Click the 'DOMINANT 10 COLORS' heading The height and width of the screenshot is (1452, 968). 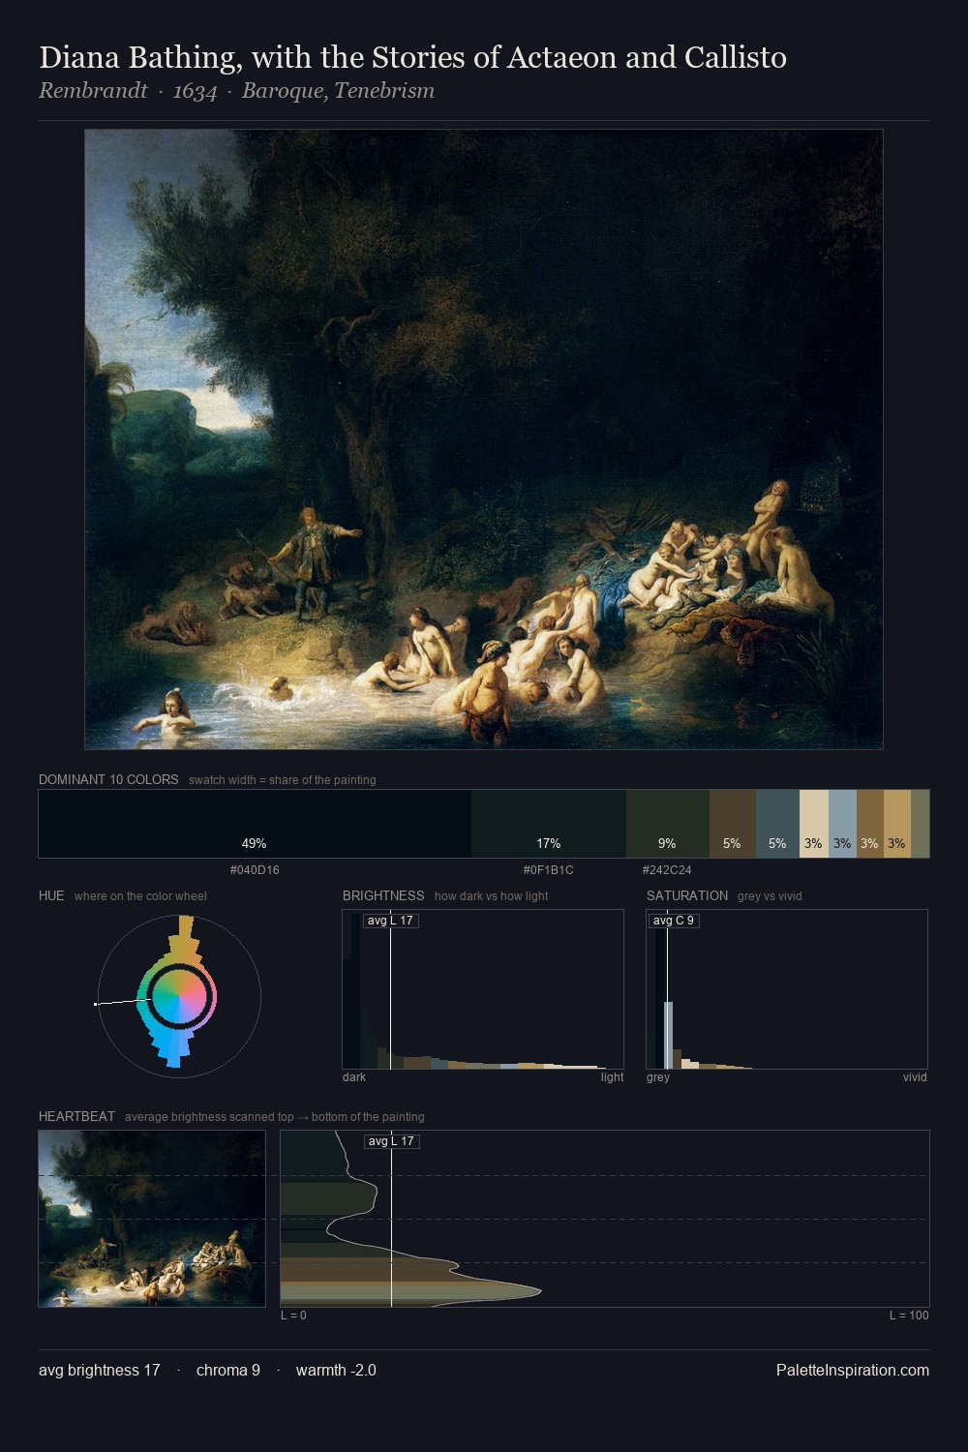point(108,779)
